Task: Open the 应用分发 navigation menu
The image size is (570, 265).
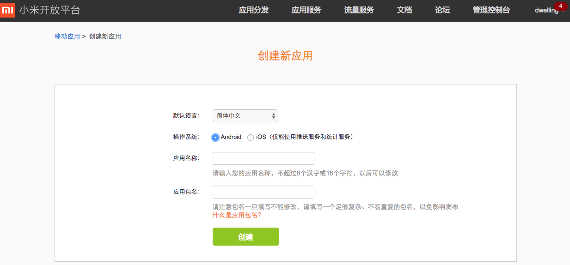Action: [253, 10]
